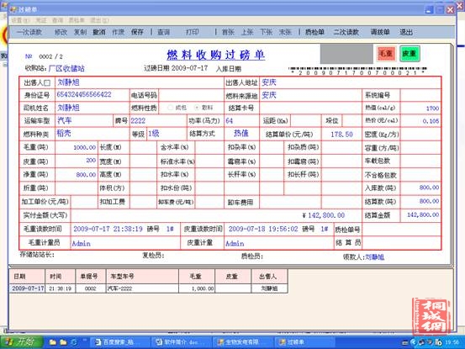Click 保存 in the toolbar
The width and height of the screenshot is (465, 349).
tap(137, 32)
